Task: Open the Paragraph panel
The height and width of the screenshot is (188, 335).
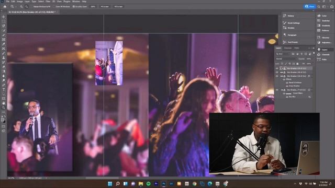Action: [289, 35]
